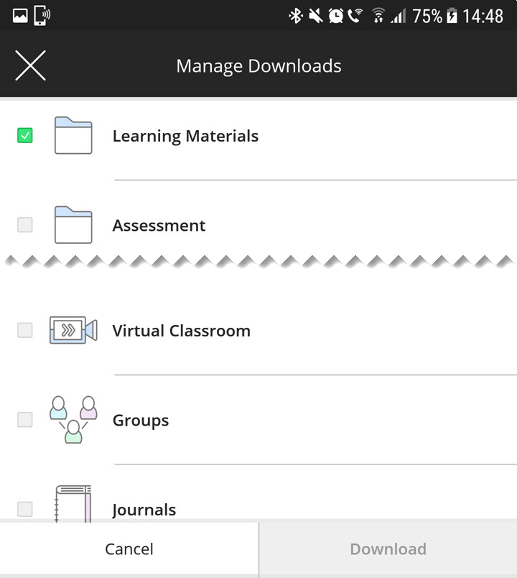Tap the Manage Downloads title
Screen dimensions: 517x578
tap(258, 65)
